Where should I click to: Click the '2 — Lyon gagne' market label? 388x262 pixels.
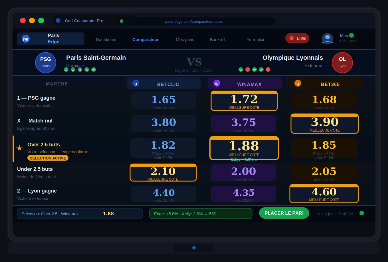37,191
